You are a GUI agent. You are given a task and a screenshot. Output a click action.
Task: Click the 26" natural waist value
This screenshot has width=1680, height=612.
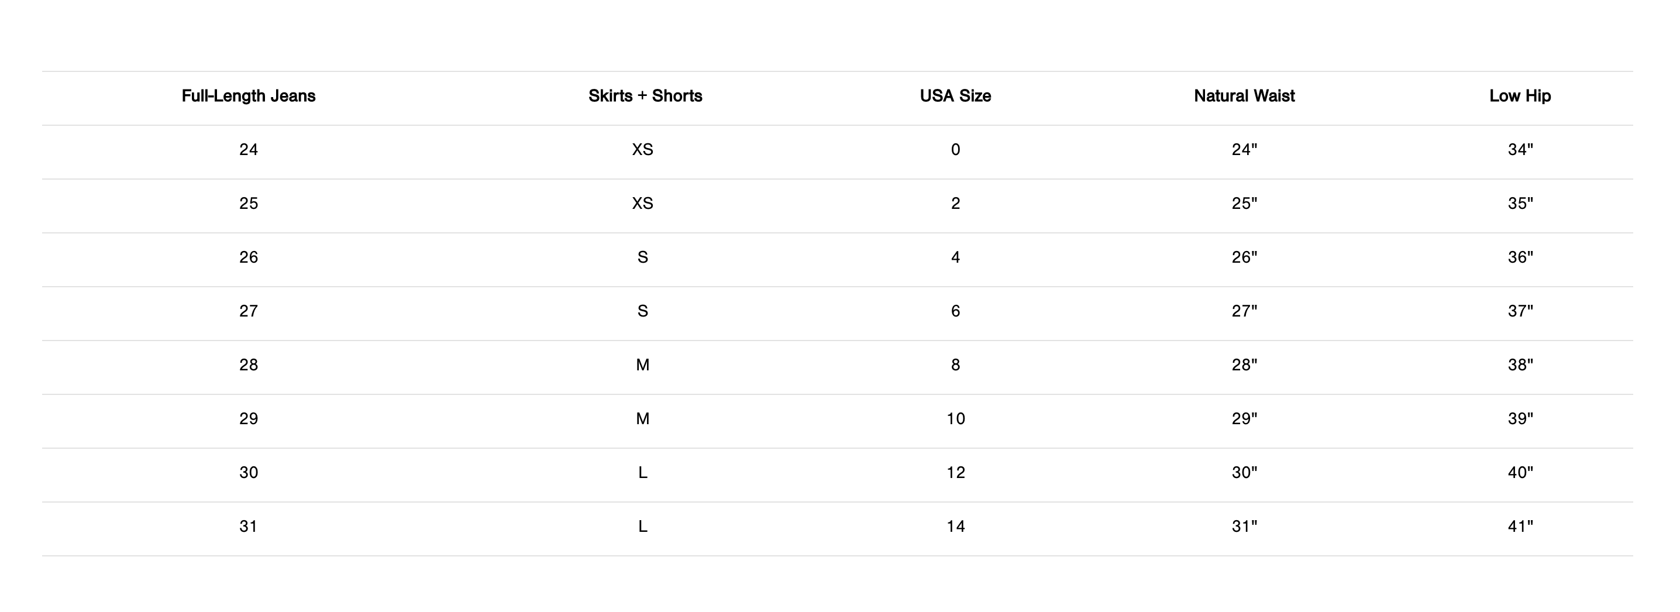(x=1244, y=257)
